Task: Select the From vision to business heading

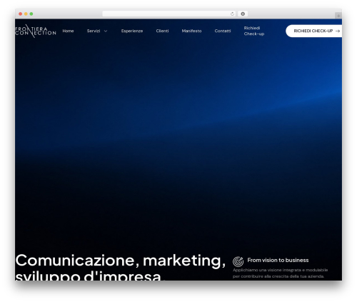Action: tap(278, 260)
